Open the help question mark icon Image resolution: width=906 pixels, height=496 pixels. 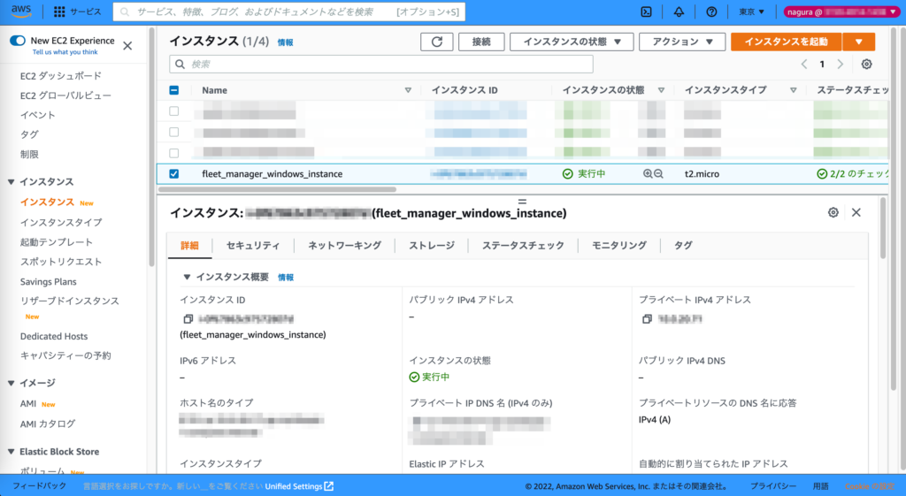(x=712, y=11)
